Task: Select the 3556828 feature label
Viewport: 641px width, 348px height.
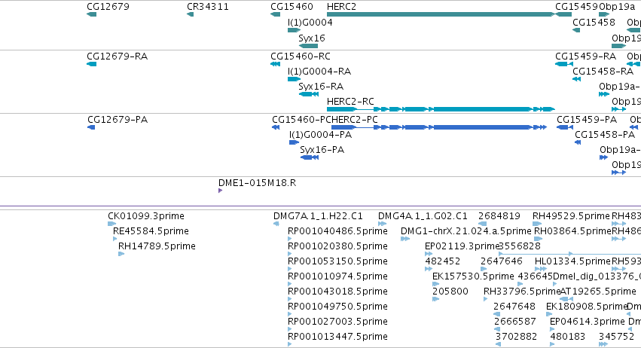Action: (519, 246)
